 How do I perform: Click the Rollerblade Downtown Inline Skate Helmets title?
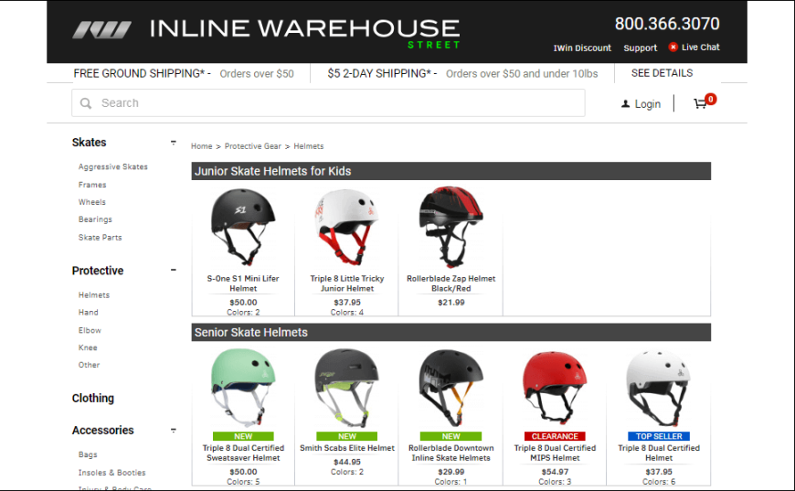pyautogui.click(x=450, y=453)
